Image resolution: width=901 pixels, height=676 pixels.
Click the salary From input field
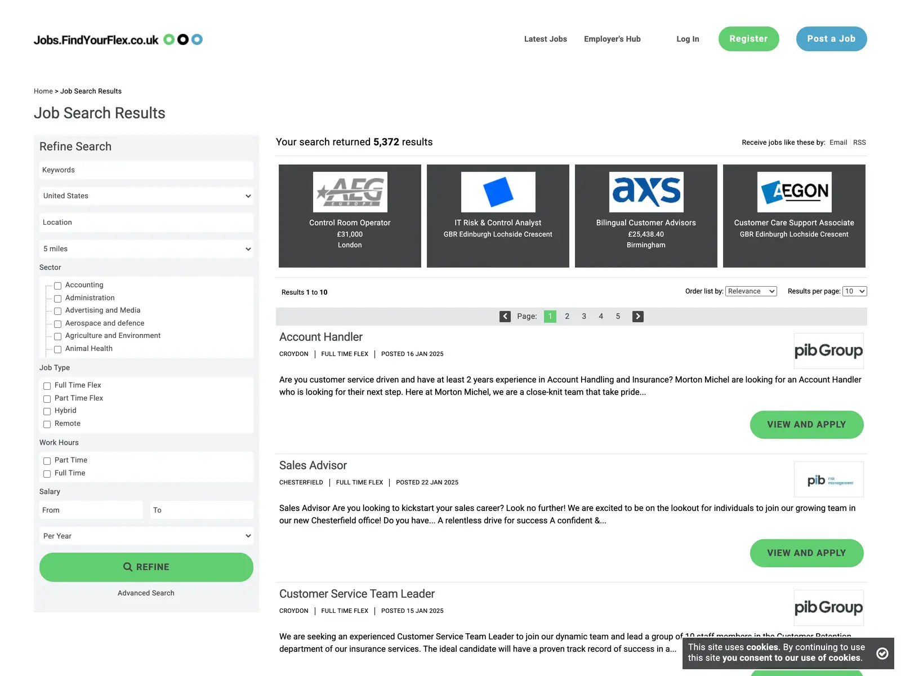pos(91,510)
